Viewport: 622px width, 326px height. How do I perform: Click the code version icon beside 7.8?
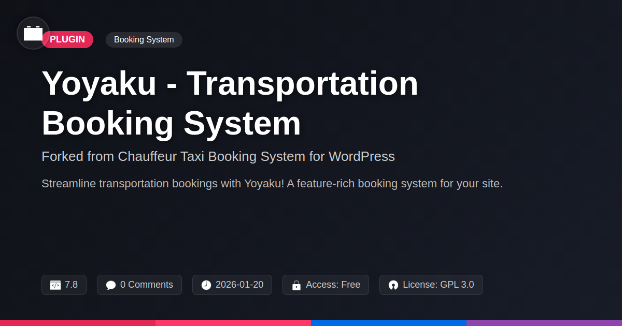pos(55,285)
